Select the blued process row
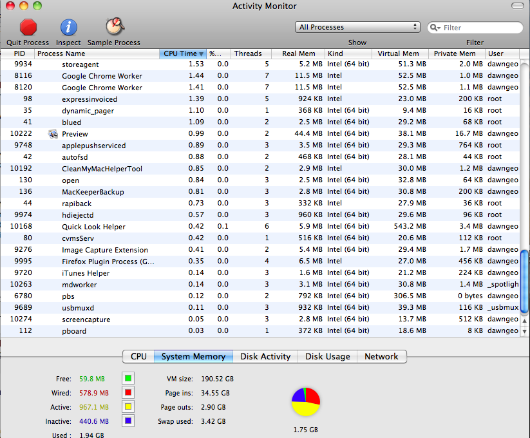Viewport: 530px width, 438px height. tap(260, 122)
